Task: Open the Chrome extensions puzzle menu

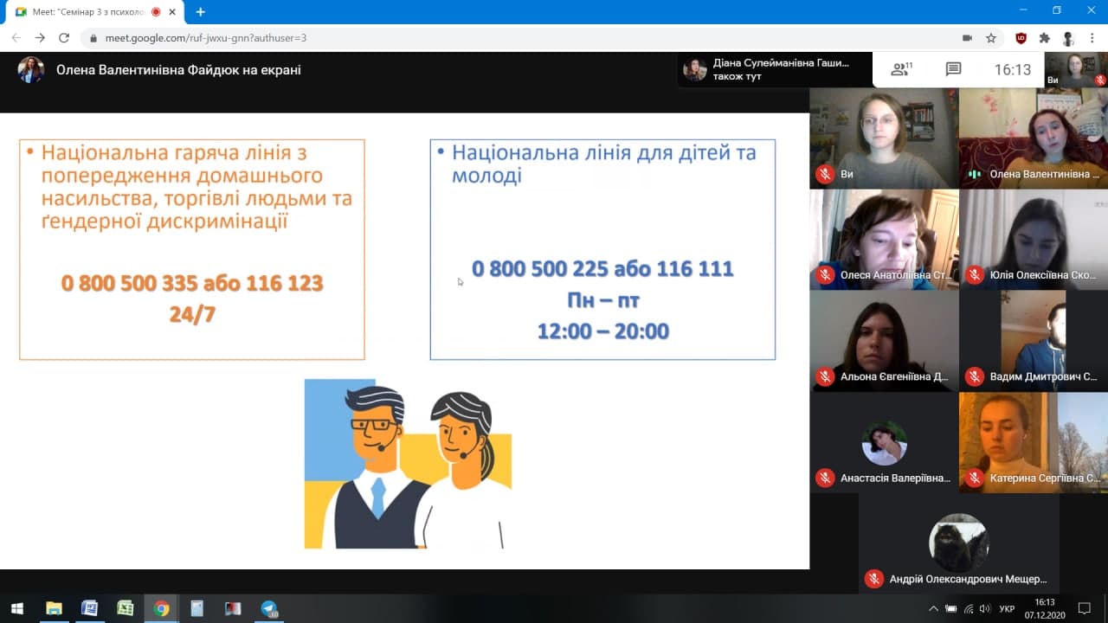Action: coord(1045,38)
